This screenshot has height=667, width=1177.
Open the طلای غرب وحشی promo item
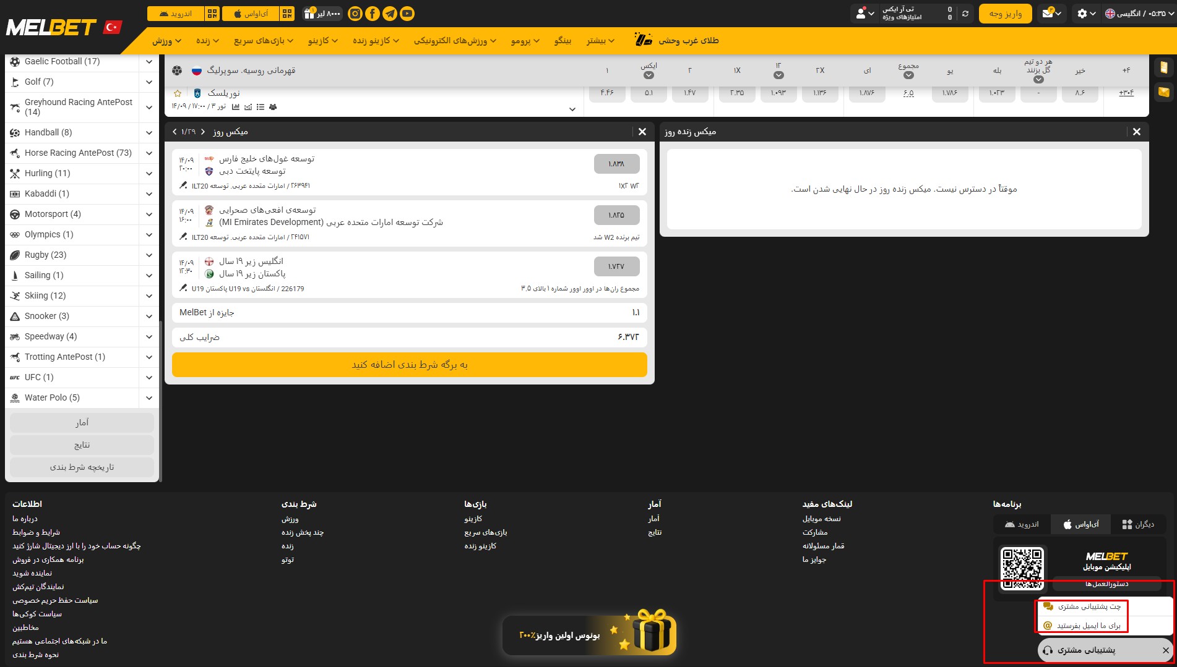[677, 40]
